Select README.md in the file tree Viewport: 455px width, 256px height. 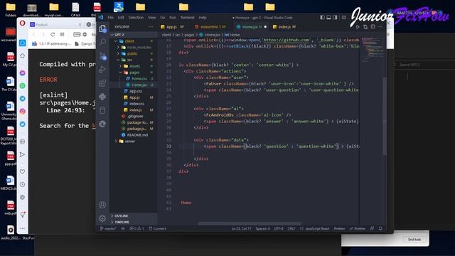point(137,135)
